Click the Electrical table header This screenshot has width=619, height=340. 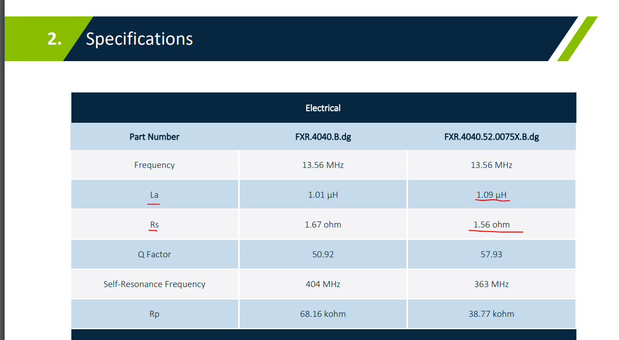coord(323,108)
